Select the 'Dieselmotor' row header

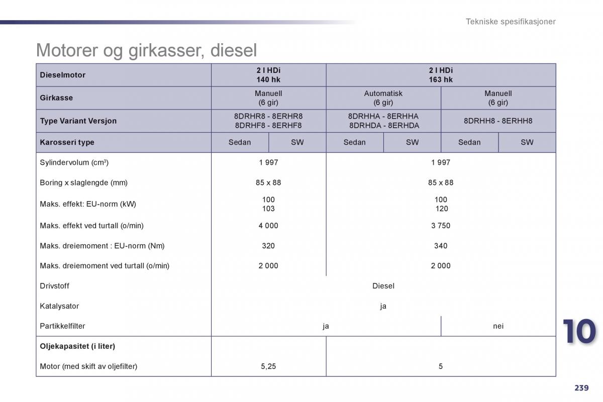click(63, 75)
